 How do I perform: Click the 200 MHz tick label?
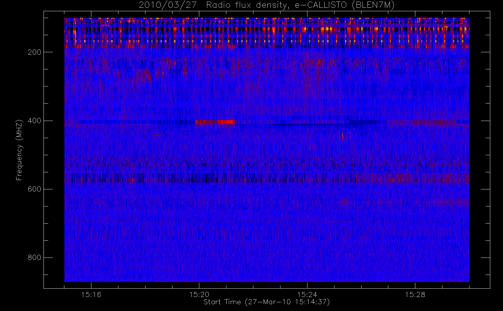pyautogui.click(x=34, y=52)
